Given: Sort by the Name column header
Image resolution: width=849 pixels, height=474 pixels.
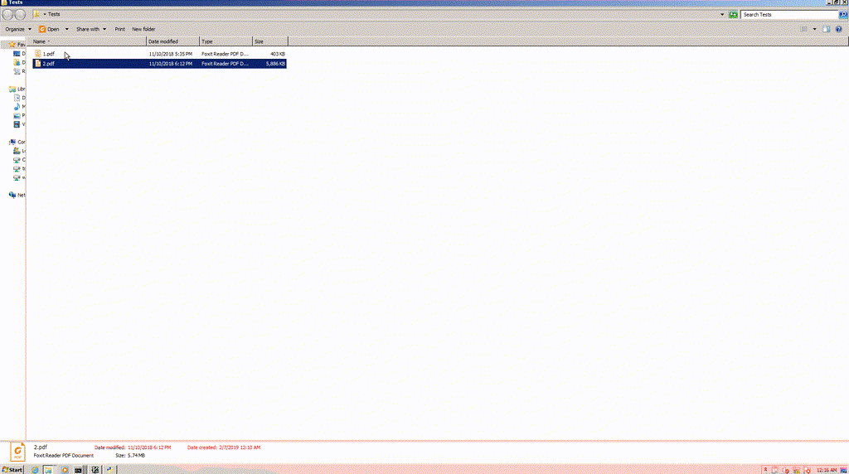Looking at the screenshot, I should (x=88, y=41).
